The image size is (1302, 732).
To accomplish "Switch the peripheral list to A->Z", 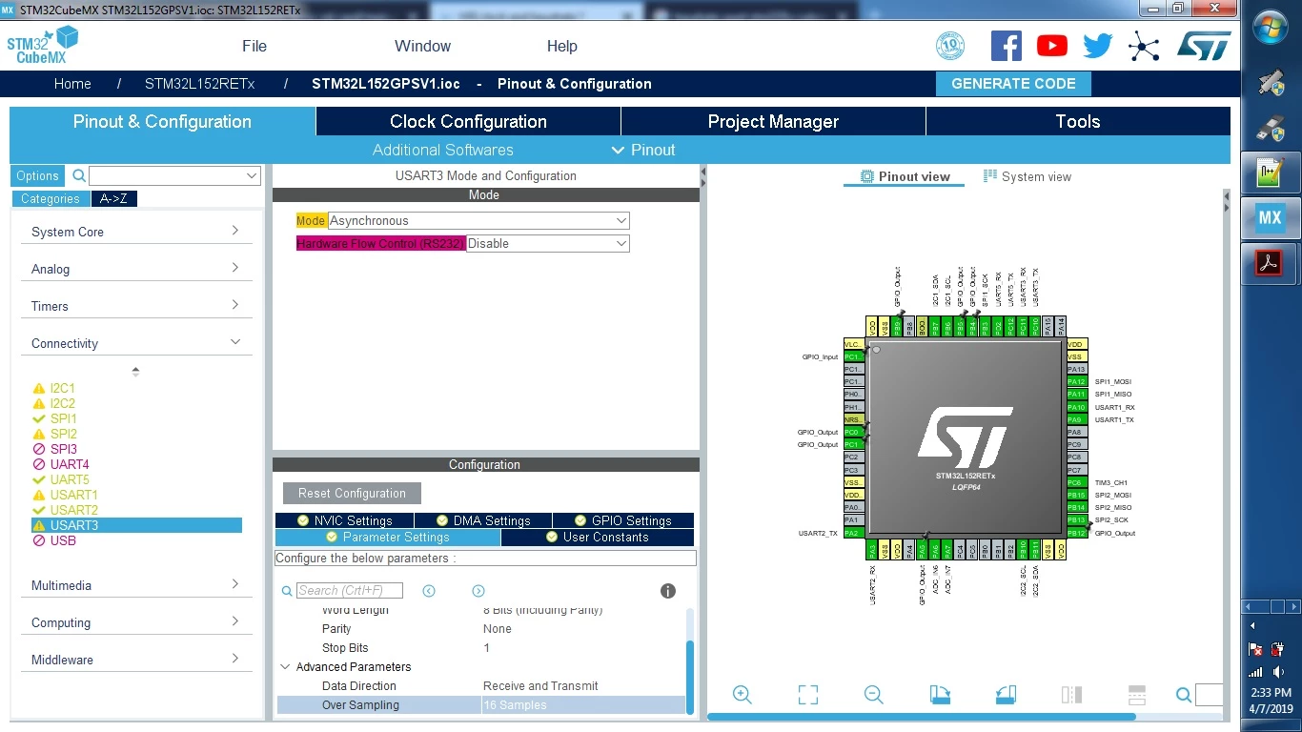I will pos(113,199).
